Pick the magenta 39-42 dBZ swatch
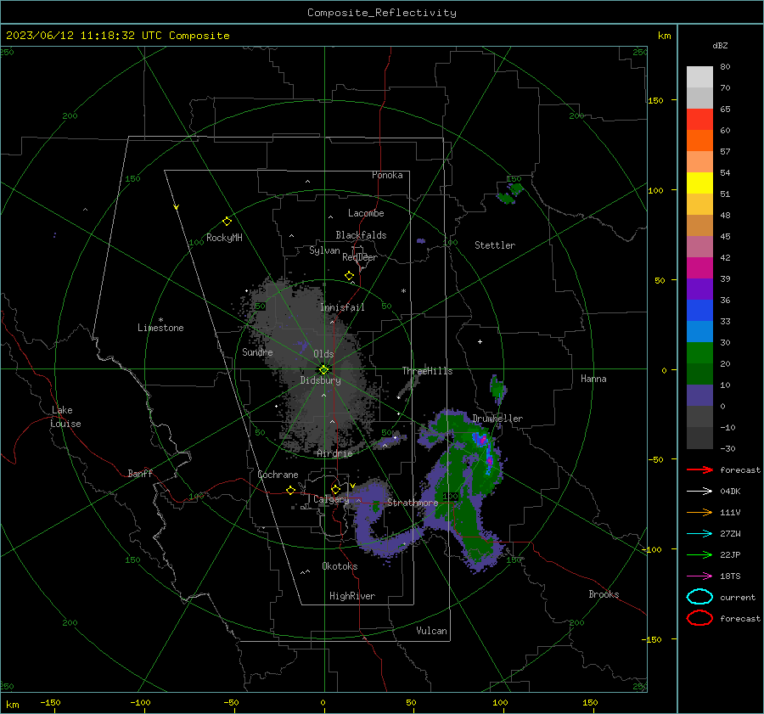 tap(699, 268)
